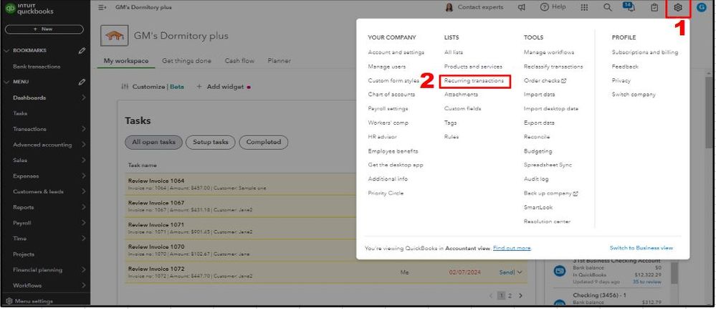This screenshot has height=309, width=716.
Task: Select the Completed tasks filter
Action: (x=264, y=142)
